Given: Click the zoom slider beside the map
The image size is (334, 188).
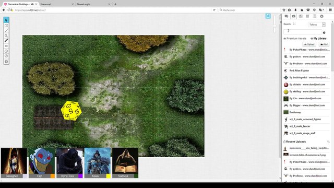Looking at the screenshot, I should [x=275, y=25].
